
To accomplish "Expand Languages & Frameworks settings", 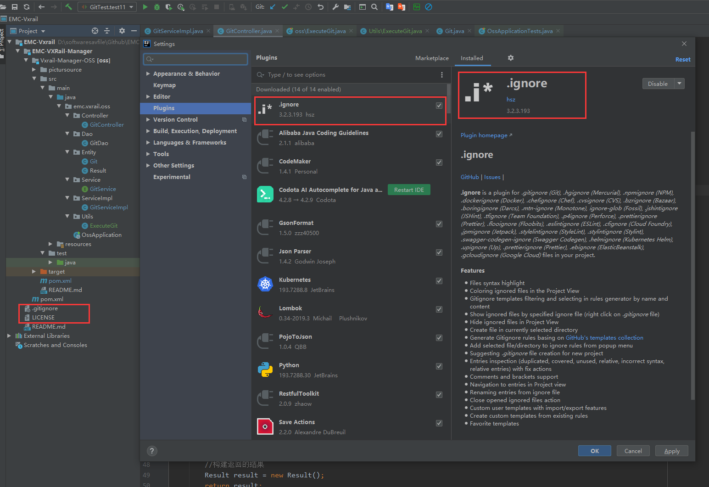I will pos(148,142).
